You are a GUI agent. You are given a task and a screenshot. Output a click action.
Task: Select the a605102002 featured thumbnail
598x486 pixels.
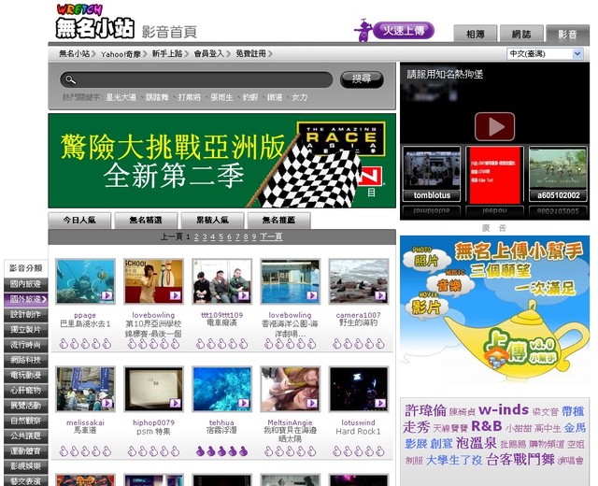558,174
